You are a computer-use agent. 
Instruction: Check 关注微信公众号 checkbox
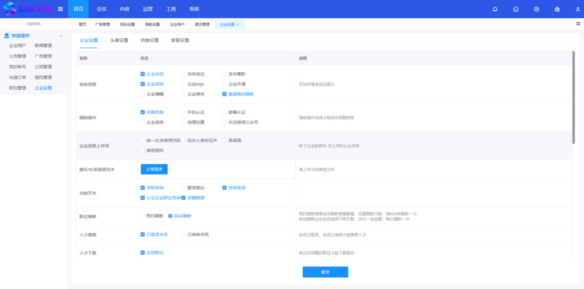[224, 122]
